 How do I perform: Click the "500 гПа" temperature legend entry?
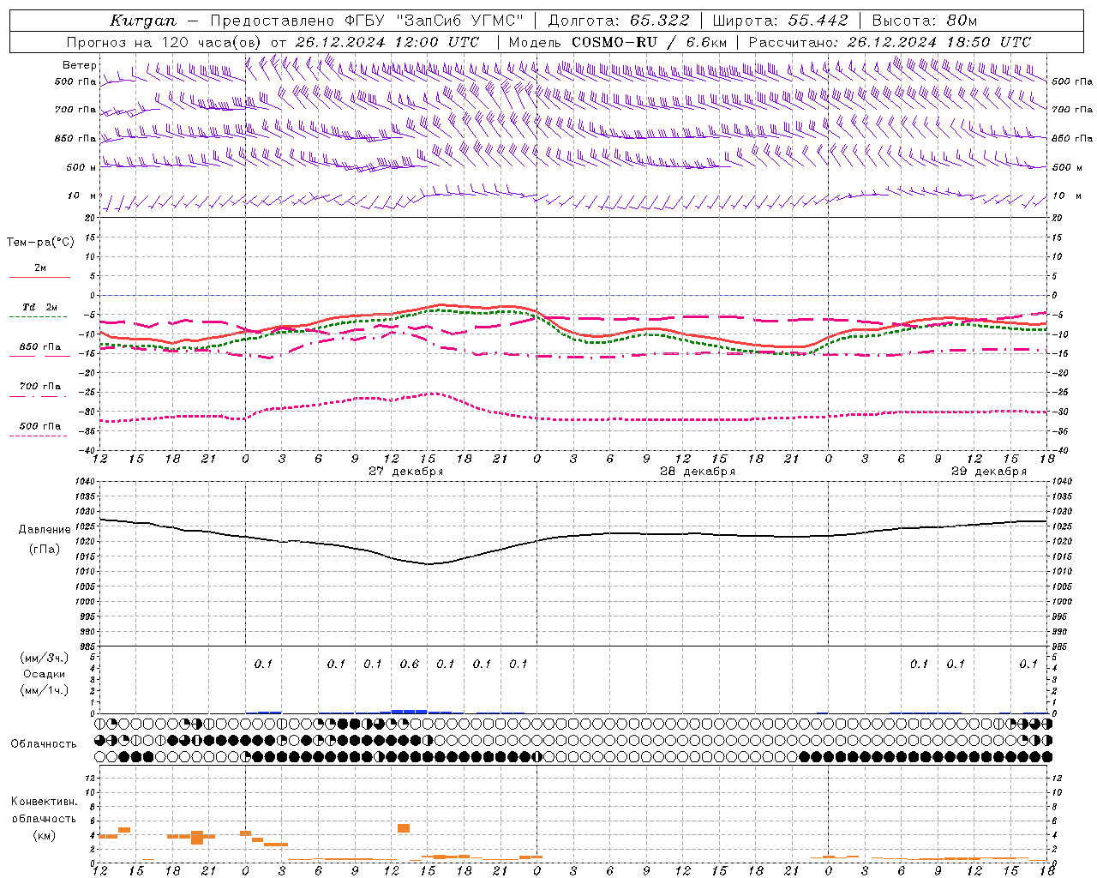40,426
